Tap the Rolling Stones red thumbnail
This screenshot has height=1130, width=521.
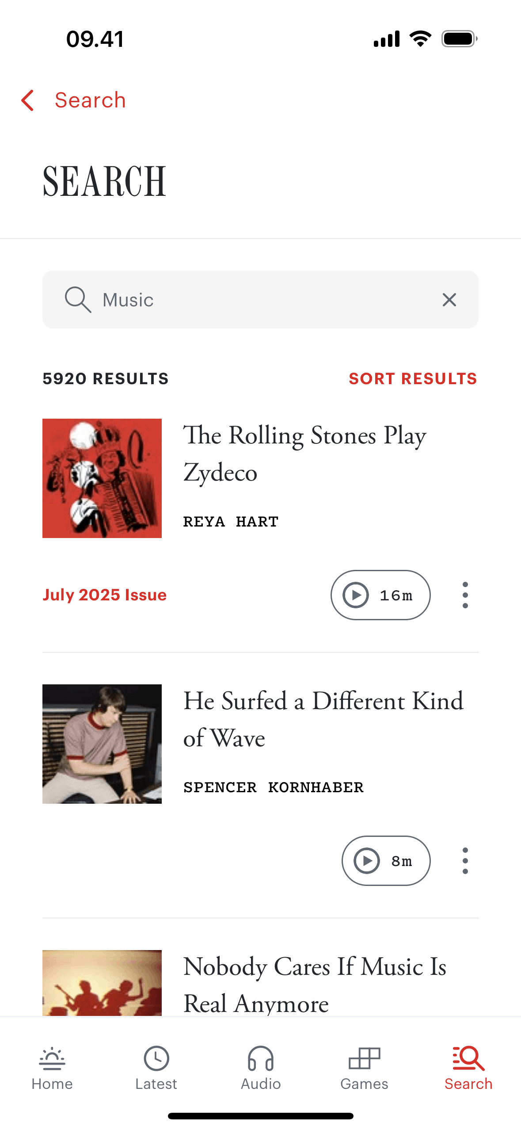pos(102,478)
